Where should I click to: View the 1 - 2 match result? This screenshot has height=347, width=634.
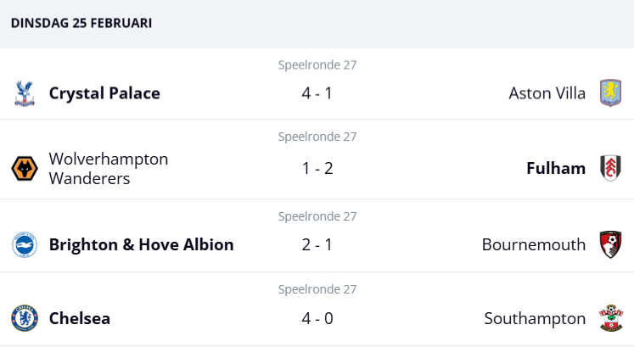(317, 168)
